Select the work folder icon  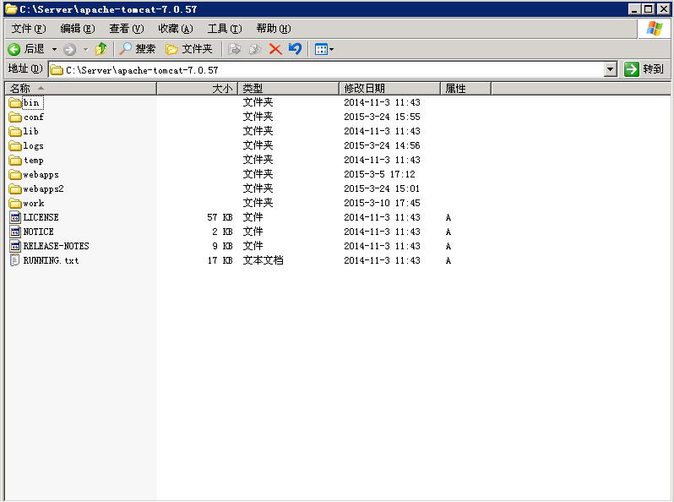click(15, 203)
